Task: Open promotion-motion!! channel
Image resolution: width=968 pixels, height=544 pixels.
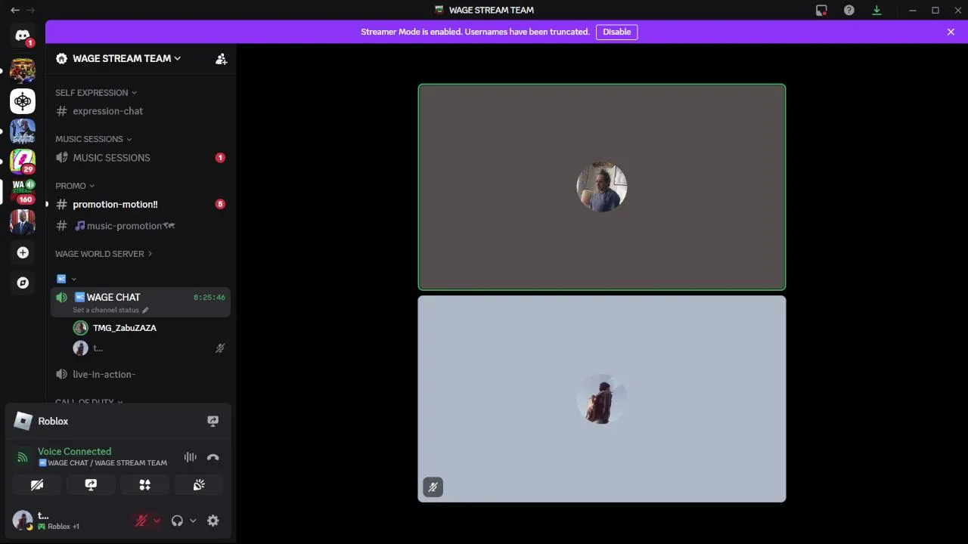Action: (141, 204)
